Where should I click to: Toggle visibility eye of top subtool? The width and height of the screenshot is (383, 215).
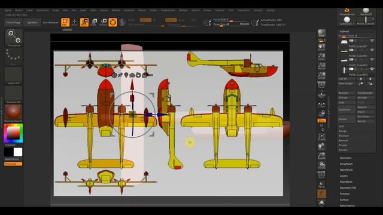(x=372, y=41)
